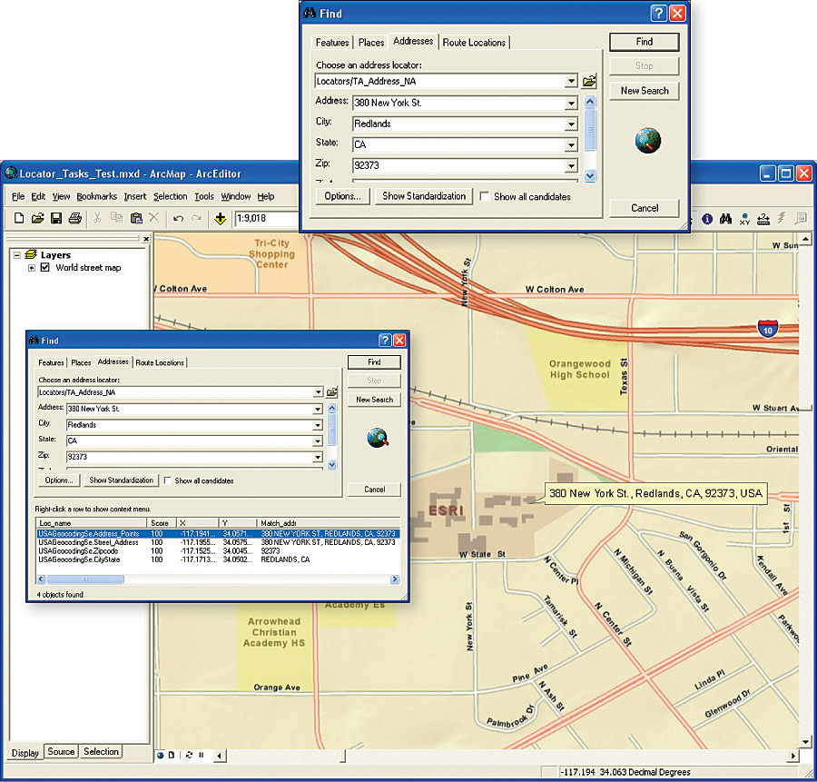Click scroll-up arrow of lower Find dialog fields
Screen dimensions: 817x782
(x=332, y=408)
